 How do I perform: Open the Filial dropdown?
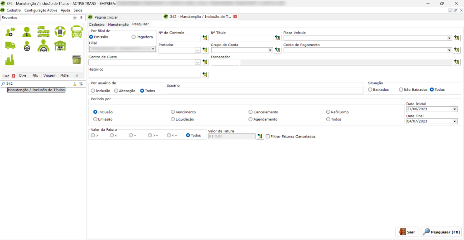click(153, 49)
